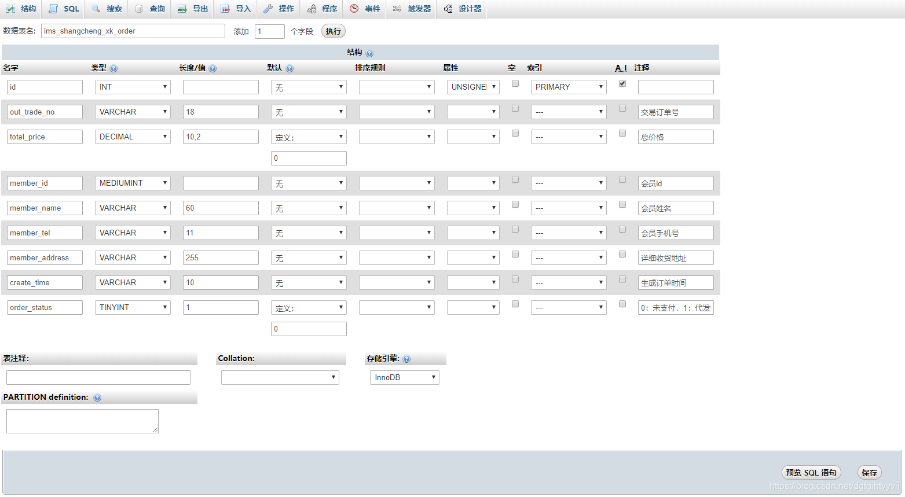Open the 导入 tab
Image resolution: width=905 pixels, height=497 pixels.
click(x=236, y=9)
